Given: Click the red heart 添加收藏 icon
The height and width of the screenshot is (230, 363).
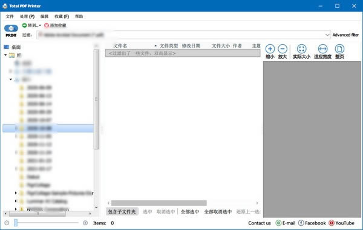Looking at the screenshot, I should (47, 25).
